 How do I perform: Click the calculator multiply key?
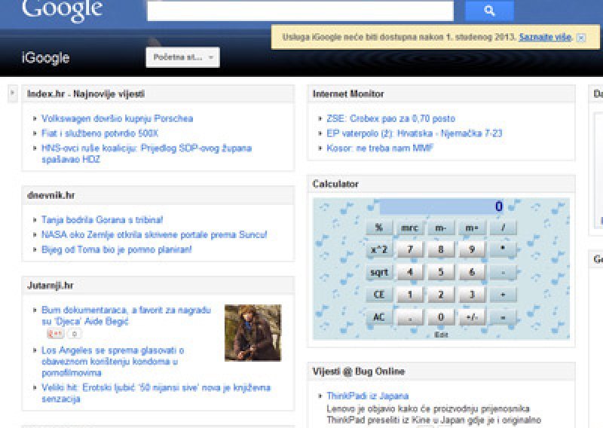(503, 250)
